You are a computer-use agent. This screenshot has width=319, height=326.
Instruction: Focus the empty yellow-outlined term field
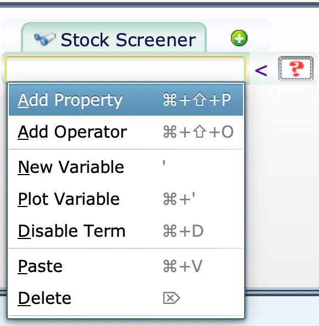(125, 69)
